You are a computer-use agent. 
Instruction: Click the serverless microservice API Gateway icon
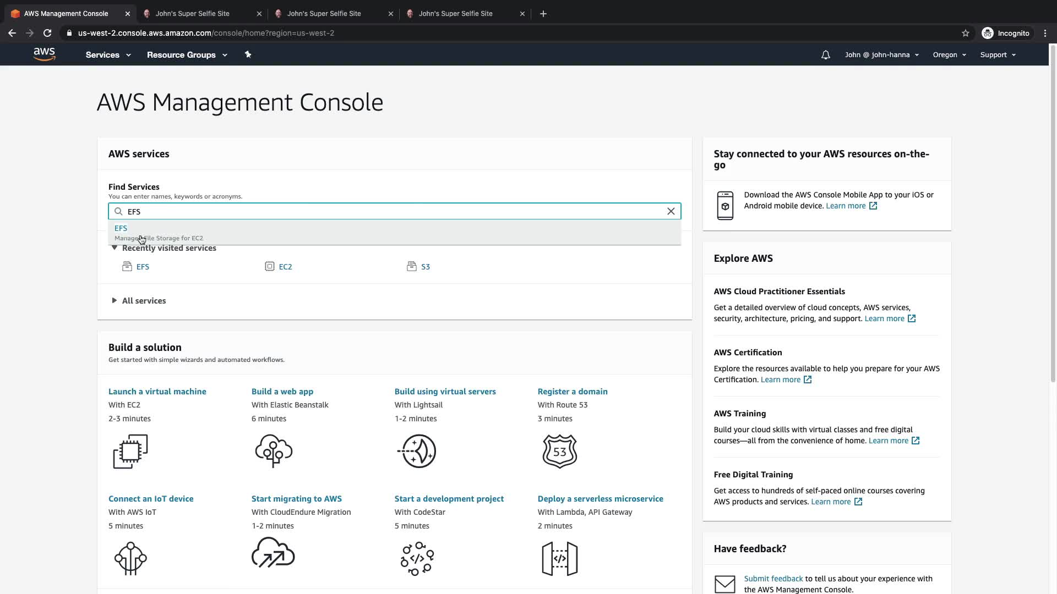tap(559, 558)
